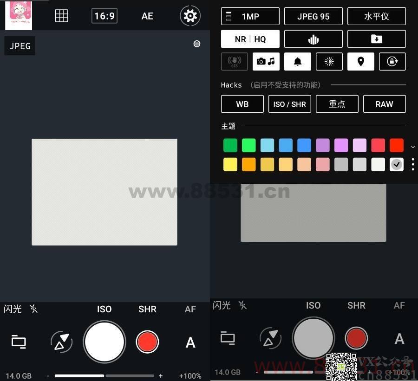Pick the bright green theme swatch
The height and width of the screenshot is (381, 418).
[249, 145]
